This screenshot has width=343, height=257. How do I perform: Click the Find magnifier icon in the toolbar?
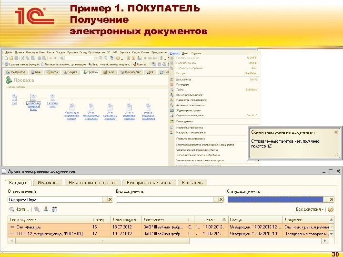tap(62, 58)
